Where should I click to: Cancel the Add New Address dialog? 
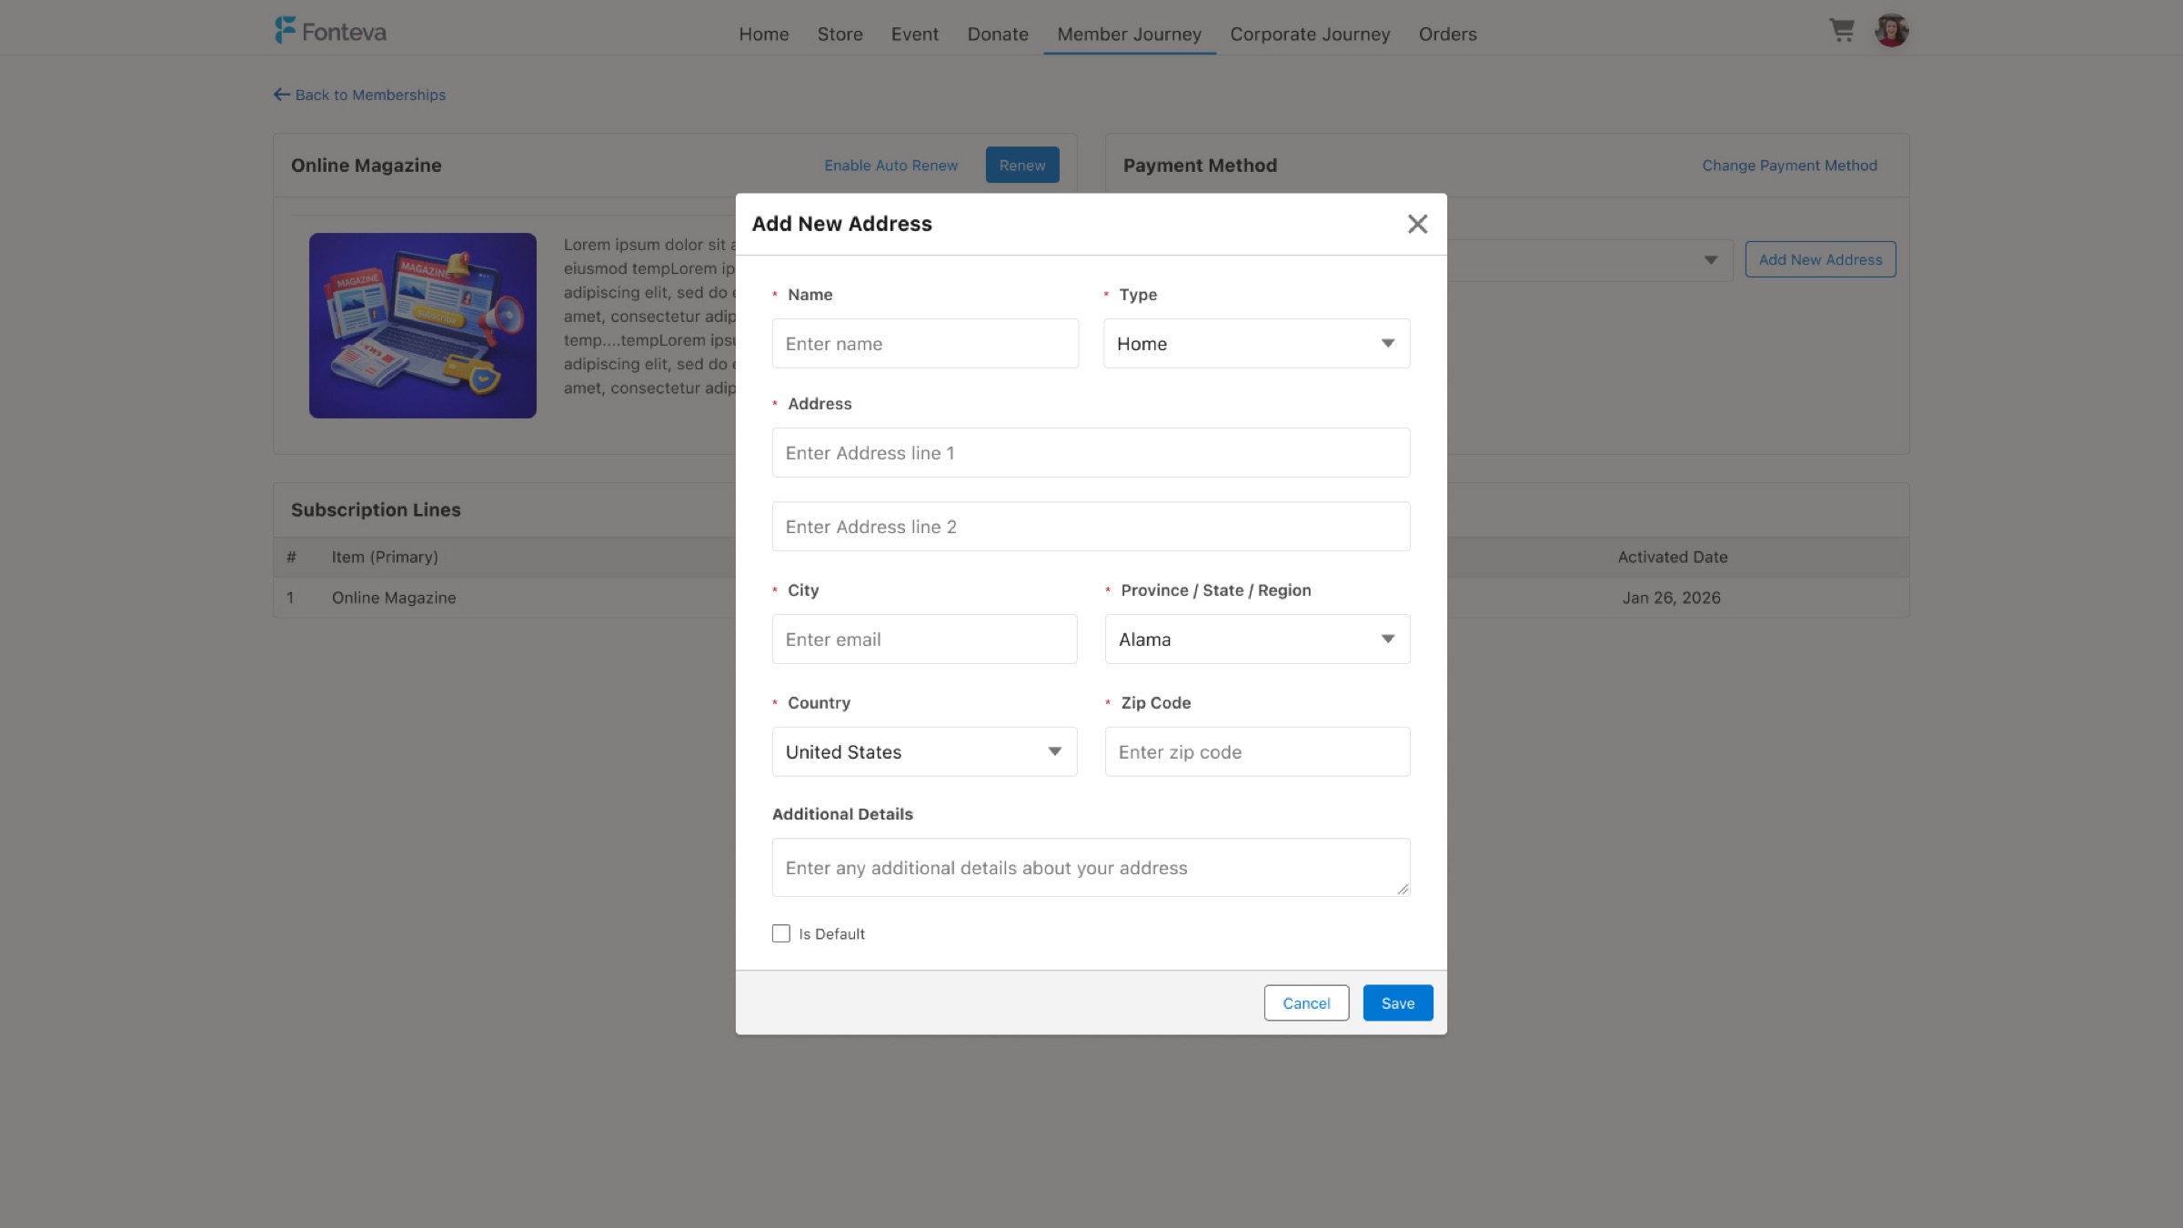click(1306, 1002)
